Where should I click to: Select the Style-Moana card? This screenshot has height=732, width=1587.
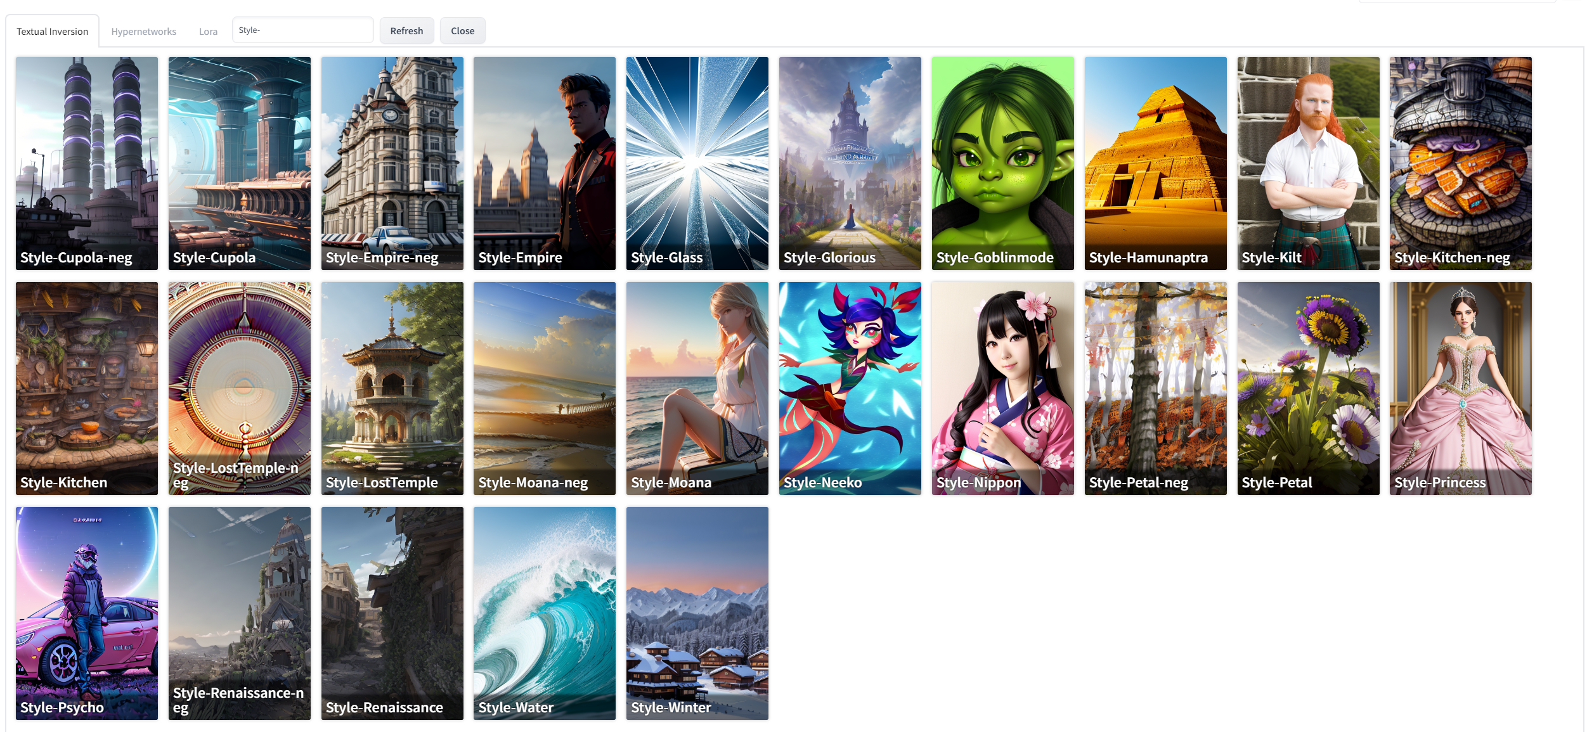click(x=697, y=388)
